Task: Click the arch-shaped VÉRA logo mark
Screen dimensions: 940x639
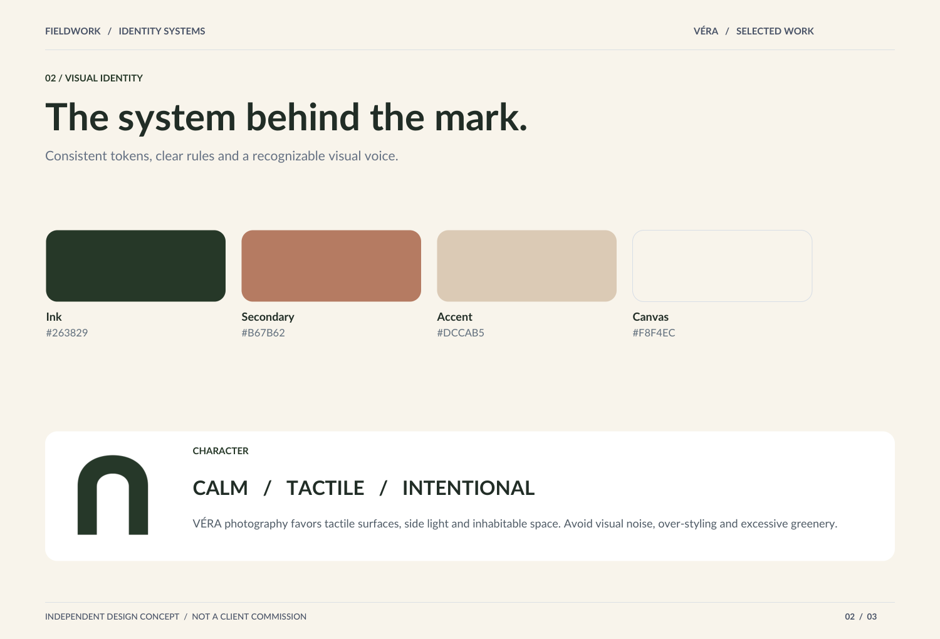Action: pos(113,495)
